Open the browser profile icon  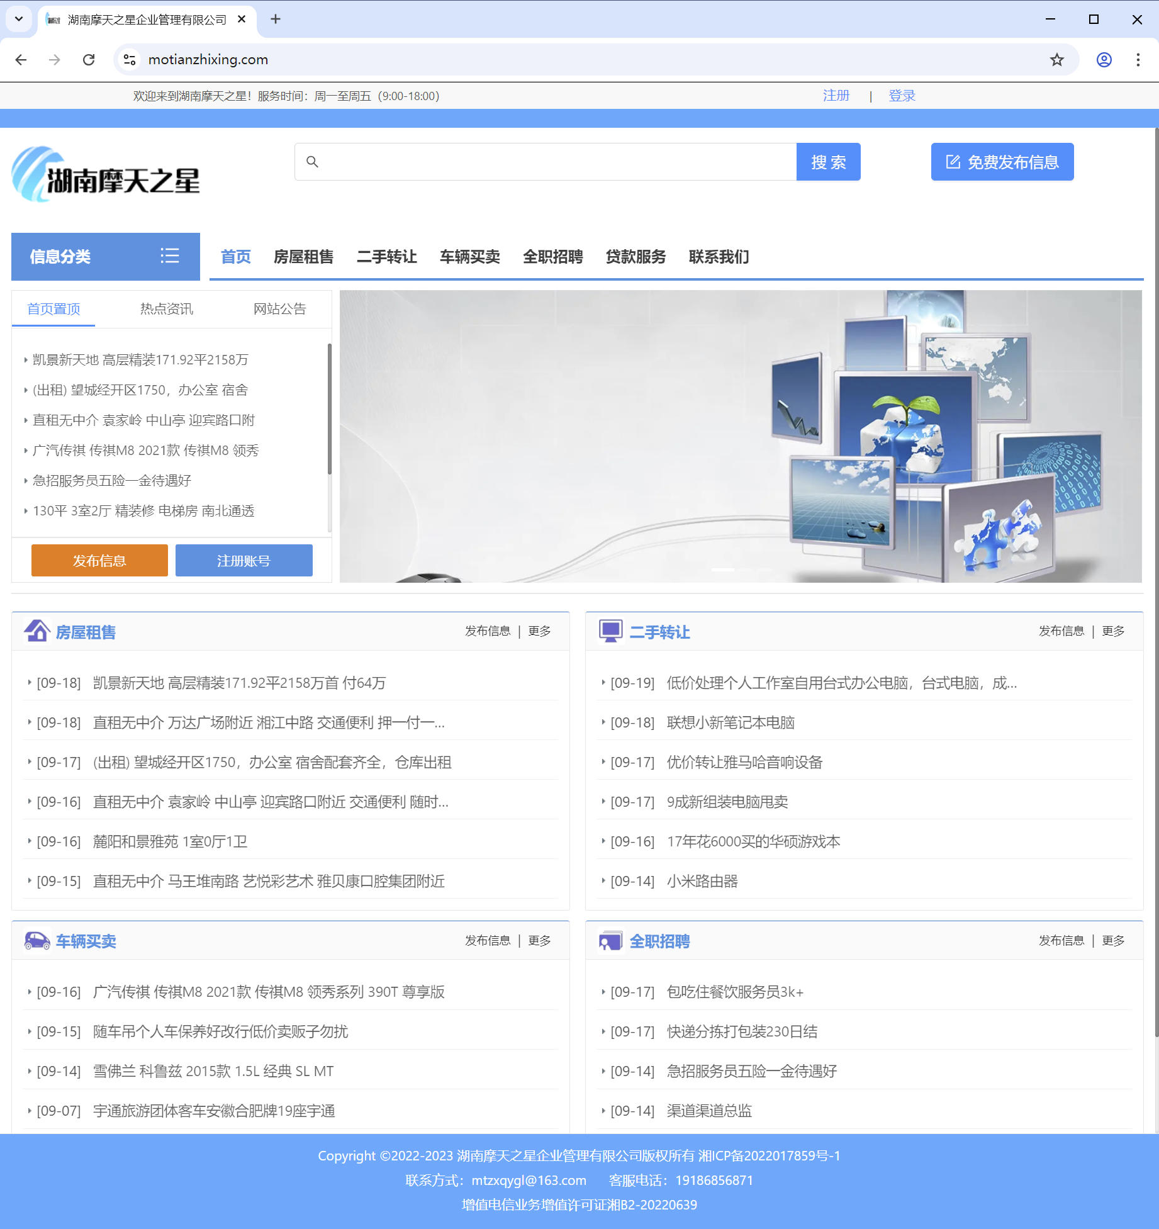(x=1104, y=60)
